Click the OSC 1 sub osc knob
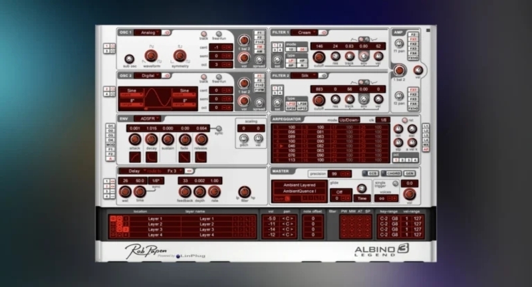This screenshot has width=532, height=287. pyautogui.click(x=129, y=58)
